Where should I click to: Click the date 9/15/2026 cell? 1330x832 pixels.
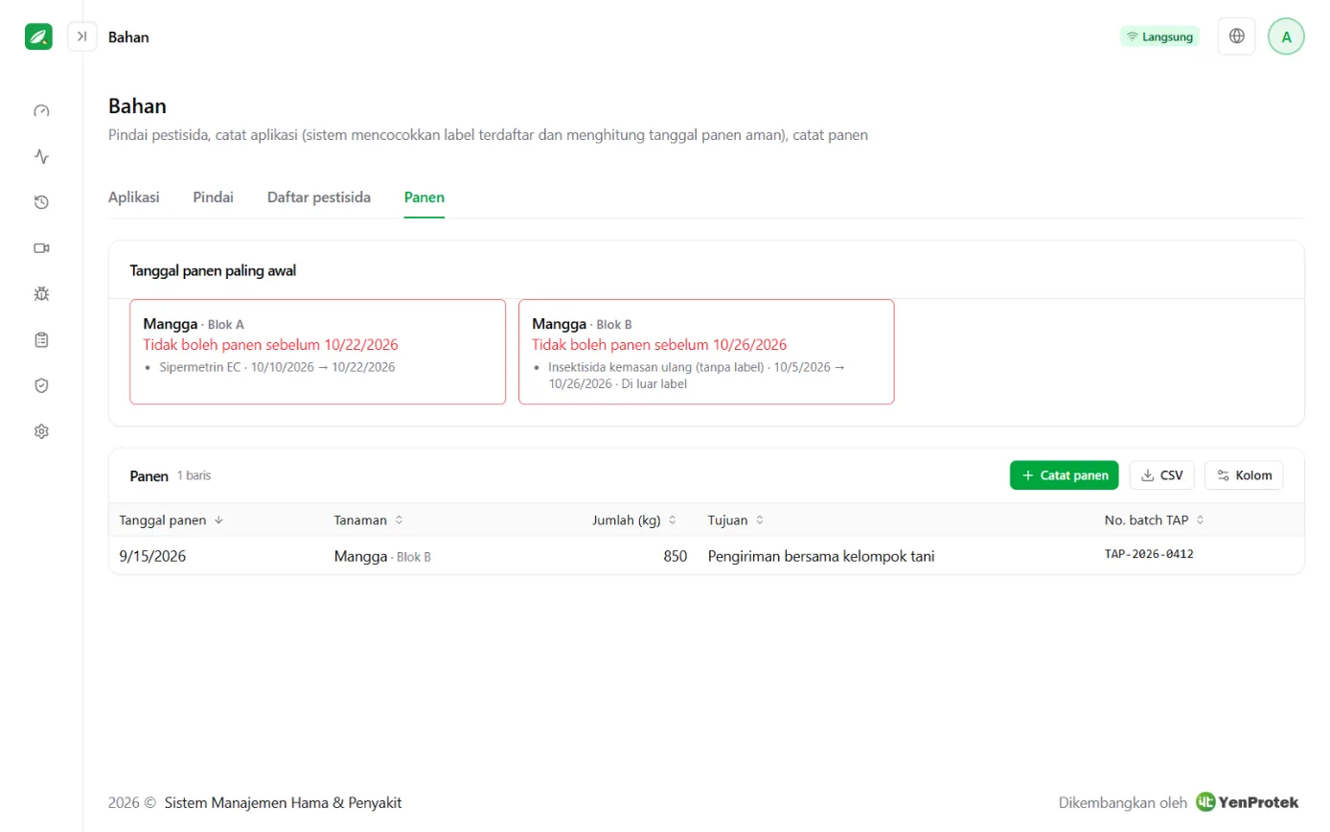pos(152,556)
